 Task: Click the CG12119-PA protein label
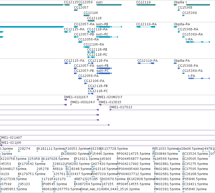click(148, 61)
